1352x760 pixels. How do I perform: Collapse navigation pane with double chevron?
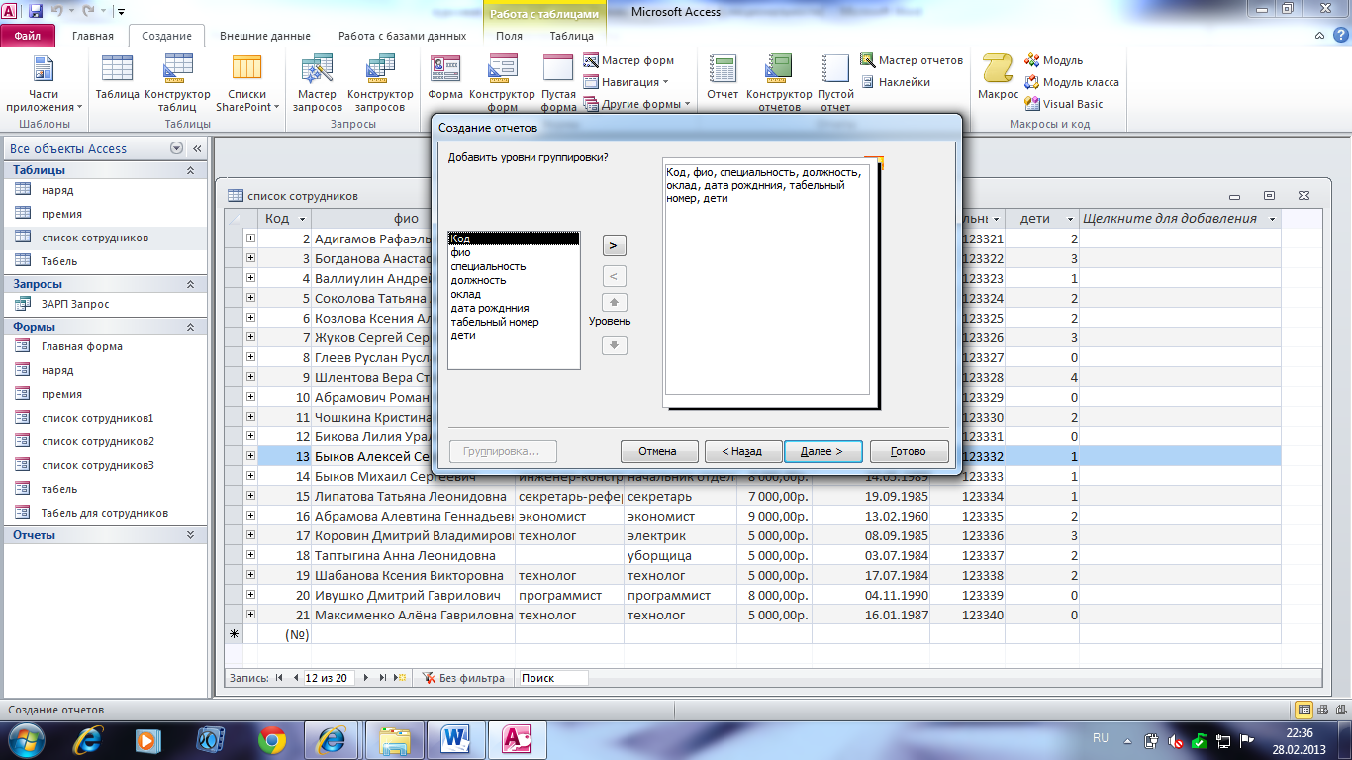click(x=197, y=148)
